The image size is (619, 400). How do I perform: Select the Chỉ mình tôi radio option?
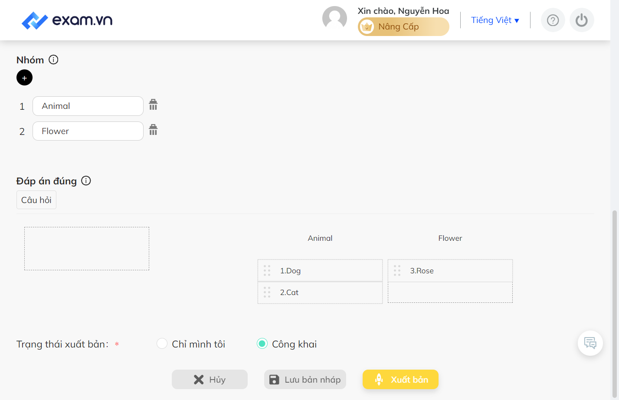coord(162,344)
